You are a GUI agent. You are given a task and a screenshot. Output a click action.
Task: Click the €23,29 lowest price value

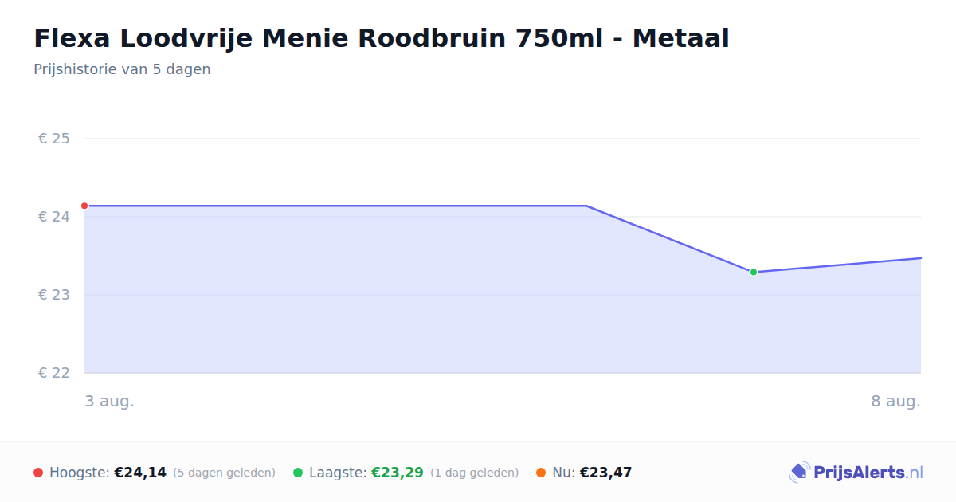pyautogui.click(x=398, y=473)
